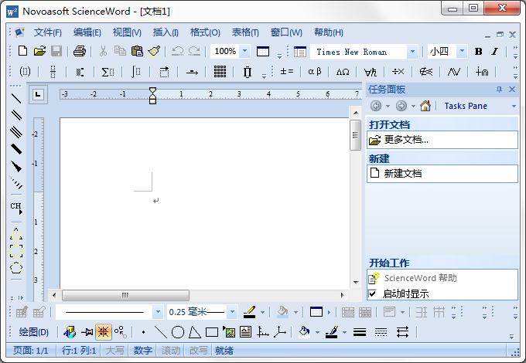526x363 pixels.
Task: Pick the fill color bucket in the drawing toolbar
Action: (304, 332)
